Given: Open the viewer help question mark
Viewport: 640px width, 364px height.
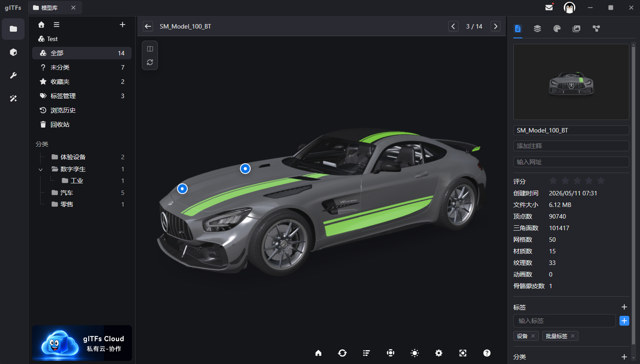Looking at the screenshot, I should pos(487,353).
